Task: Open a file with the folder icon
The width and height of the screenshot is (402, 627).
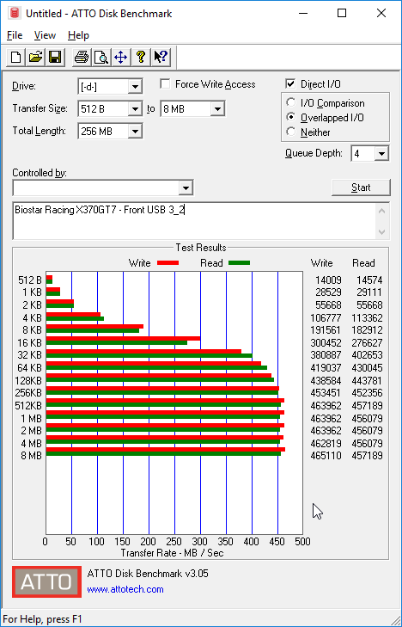Action: tap(35, 57)
